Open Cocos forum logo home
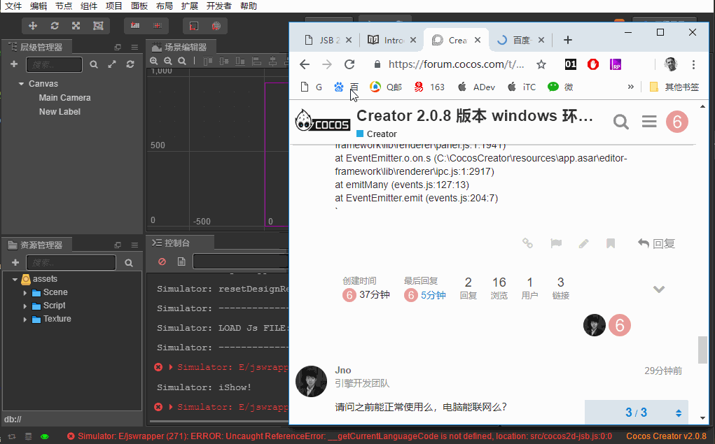 (322, 120)
